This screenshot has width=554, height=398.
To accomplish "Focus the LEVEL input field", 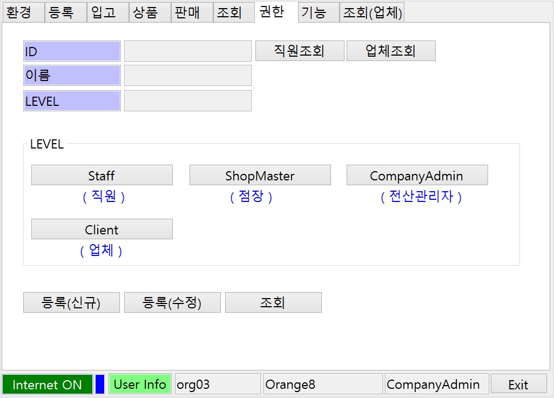I will pyautogui.click(x=187, y=101).
